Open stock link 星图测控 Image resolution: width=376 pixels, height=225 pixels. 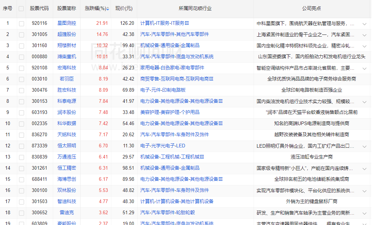tap(67, 23)
